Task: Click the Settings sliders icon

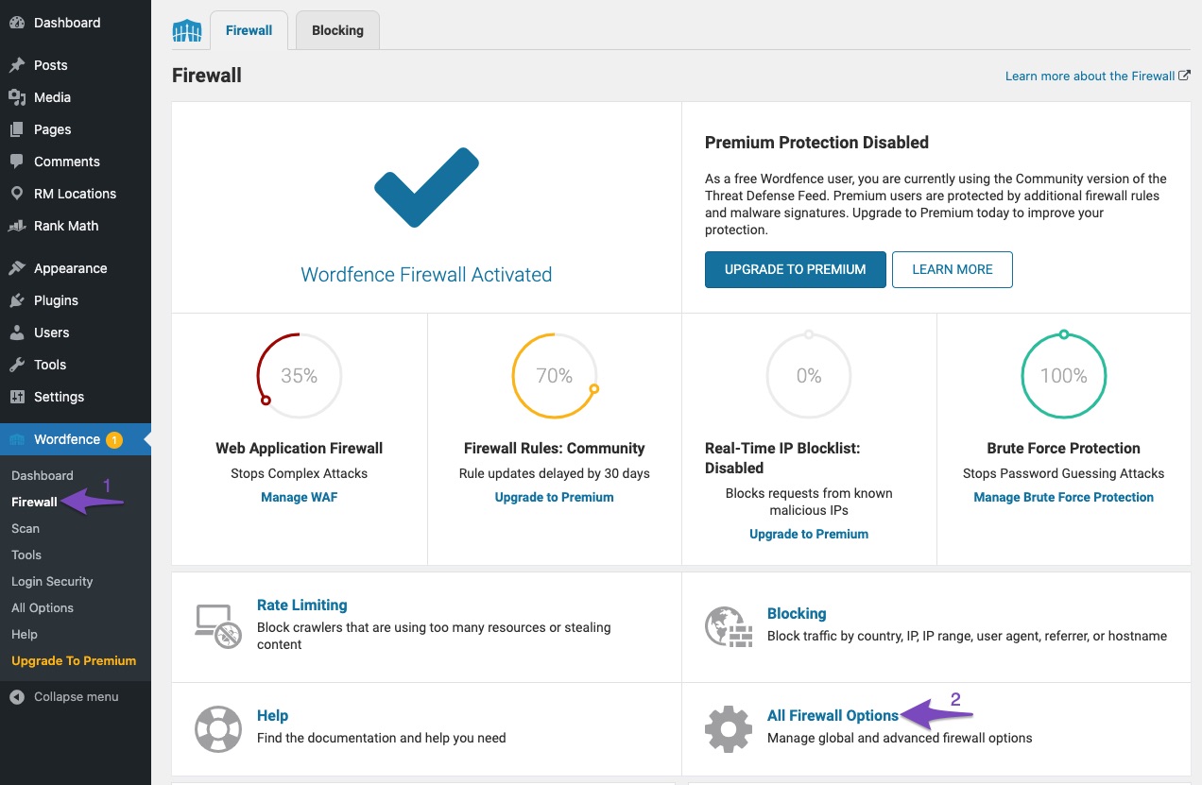Action: 17,397
